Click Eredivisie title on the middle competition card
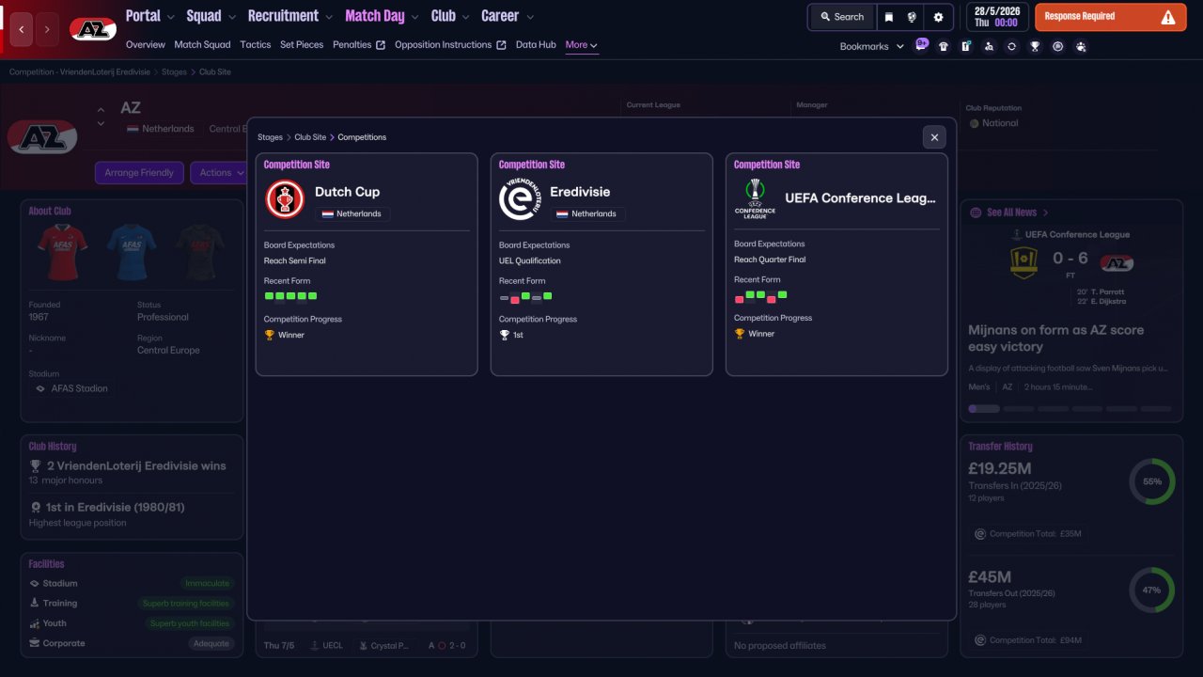This screenshot has width=1203, height=677. pyautogui.click(x=580, y=192)
